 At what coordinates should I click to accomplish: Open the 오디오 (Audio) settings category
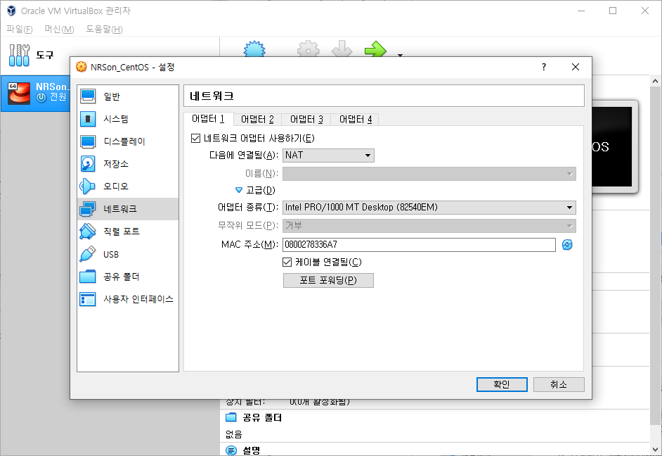(x=127, y=186)
